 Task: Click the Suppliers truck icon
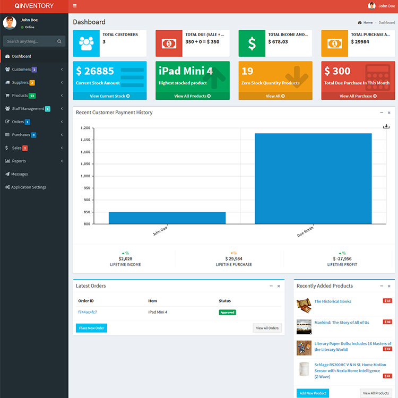click(7, 82)
